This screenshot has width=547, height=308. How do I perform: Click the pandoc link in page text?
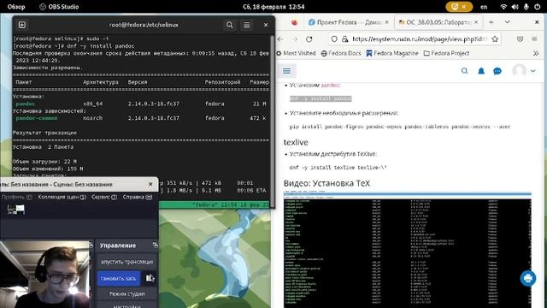[x=330, y=86]
